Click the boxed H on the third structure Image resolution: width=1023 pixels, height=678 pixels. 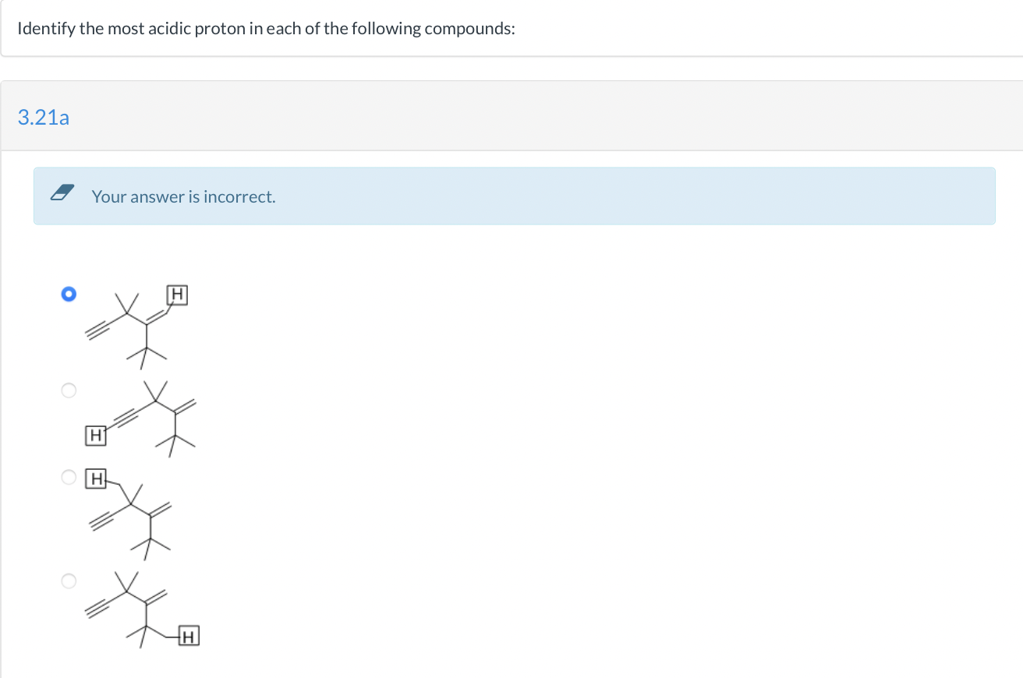(95, 478)
